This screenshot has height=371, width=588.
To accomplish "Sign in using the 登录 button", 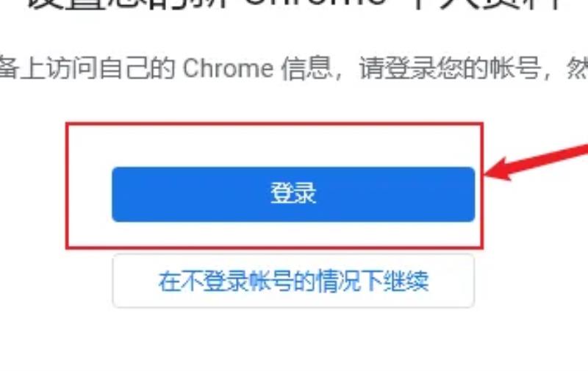I will click(293, 195).
